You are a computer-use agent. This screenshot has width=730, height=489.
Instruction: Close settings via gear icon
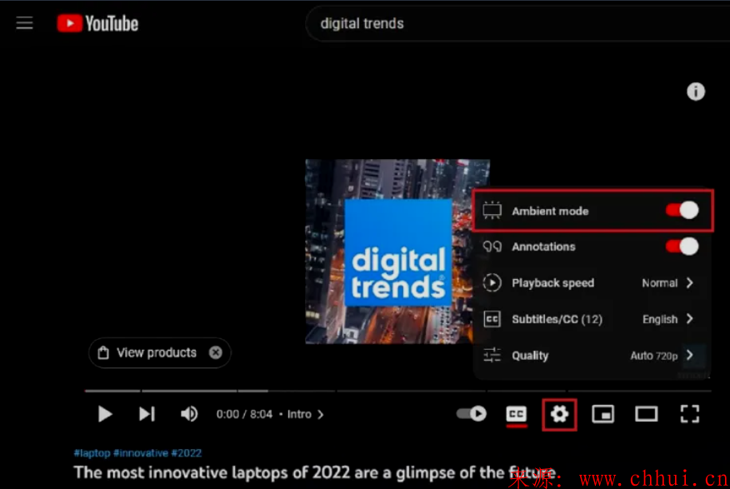[x=559, y=414]
